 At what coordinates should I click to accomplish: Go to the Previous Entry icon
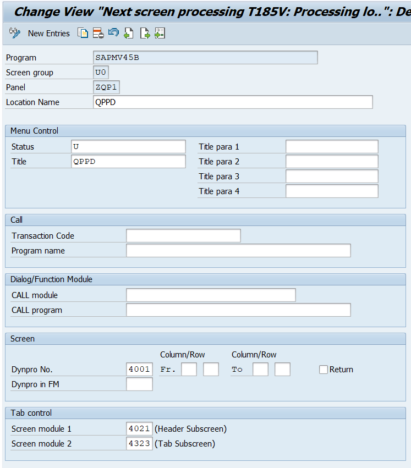(129, 34)
